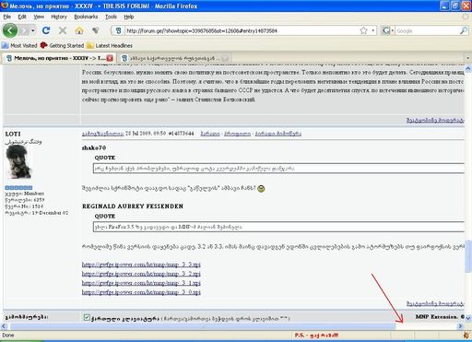Switch to the second Georgian-titled tab

[174, 58]
